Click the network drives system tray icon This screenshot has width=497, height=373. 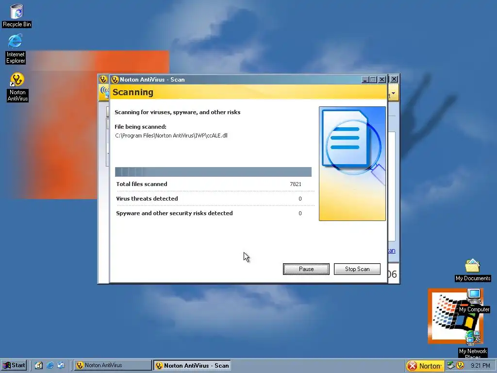click(451, 365)
